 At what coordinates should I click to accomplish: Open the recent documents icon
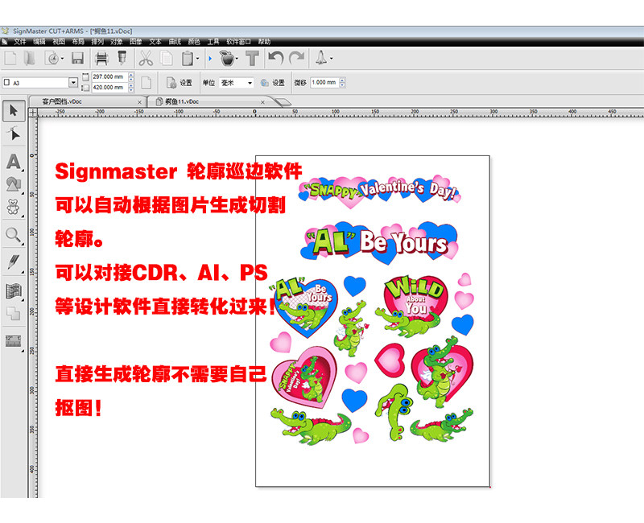(x=52, y=59)
